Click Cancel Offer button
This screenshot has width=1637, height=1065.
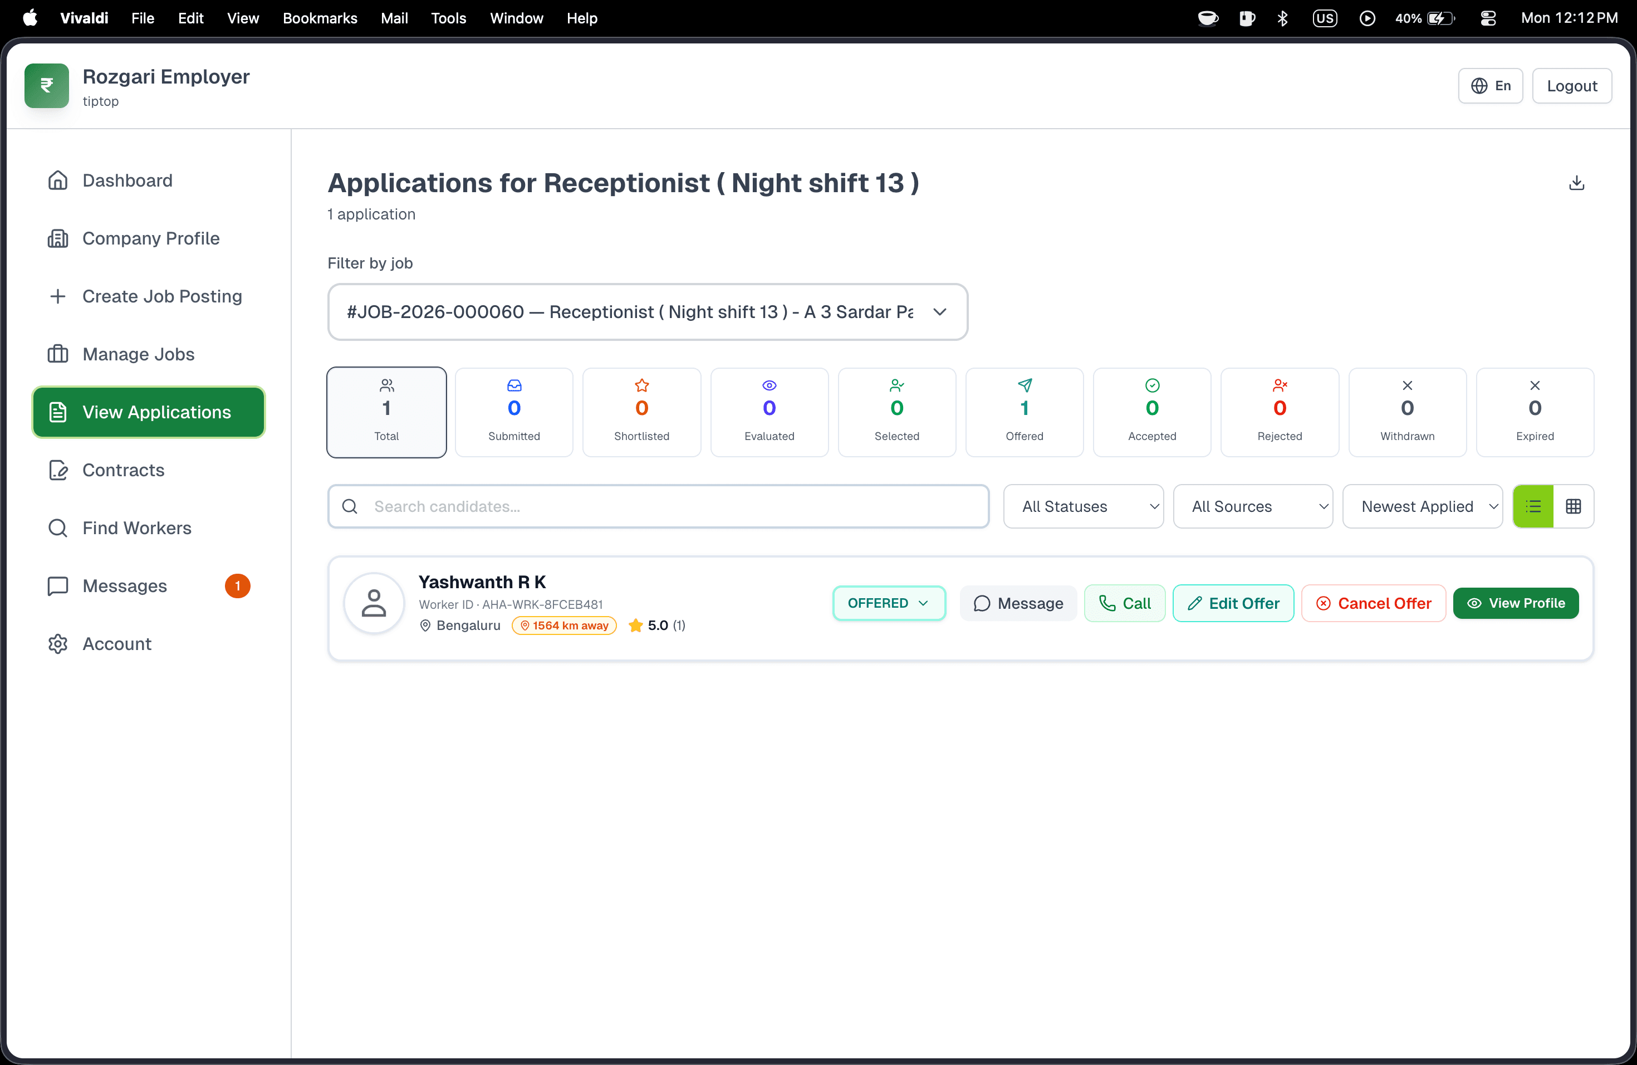1374,603
